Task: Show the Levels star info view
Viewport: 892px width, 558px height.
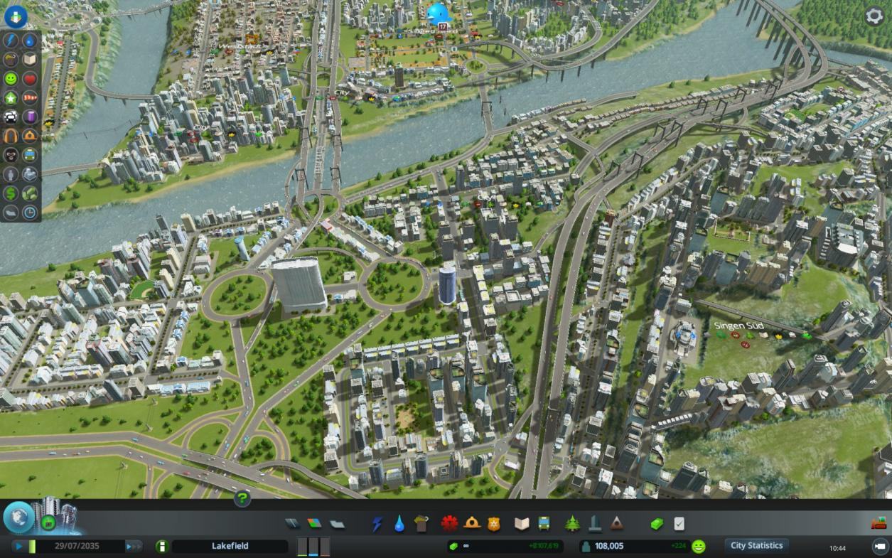Action: coord(11,97)
